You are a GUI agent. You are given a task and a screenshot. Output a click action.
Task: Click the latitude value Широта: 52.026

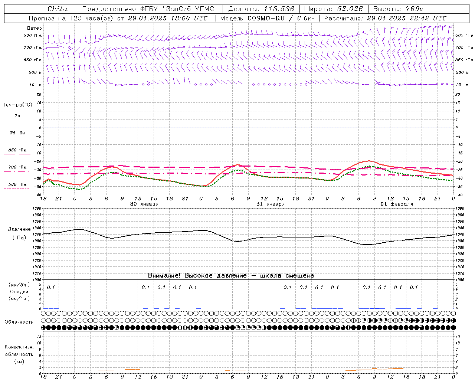point(333,9)
